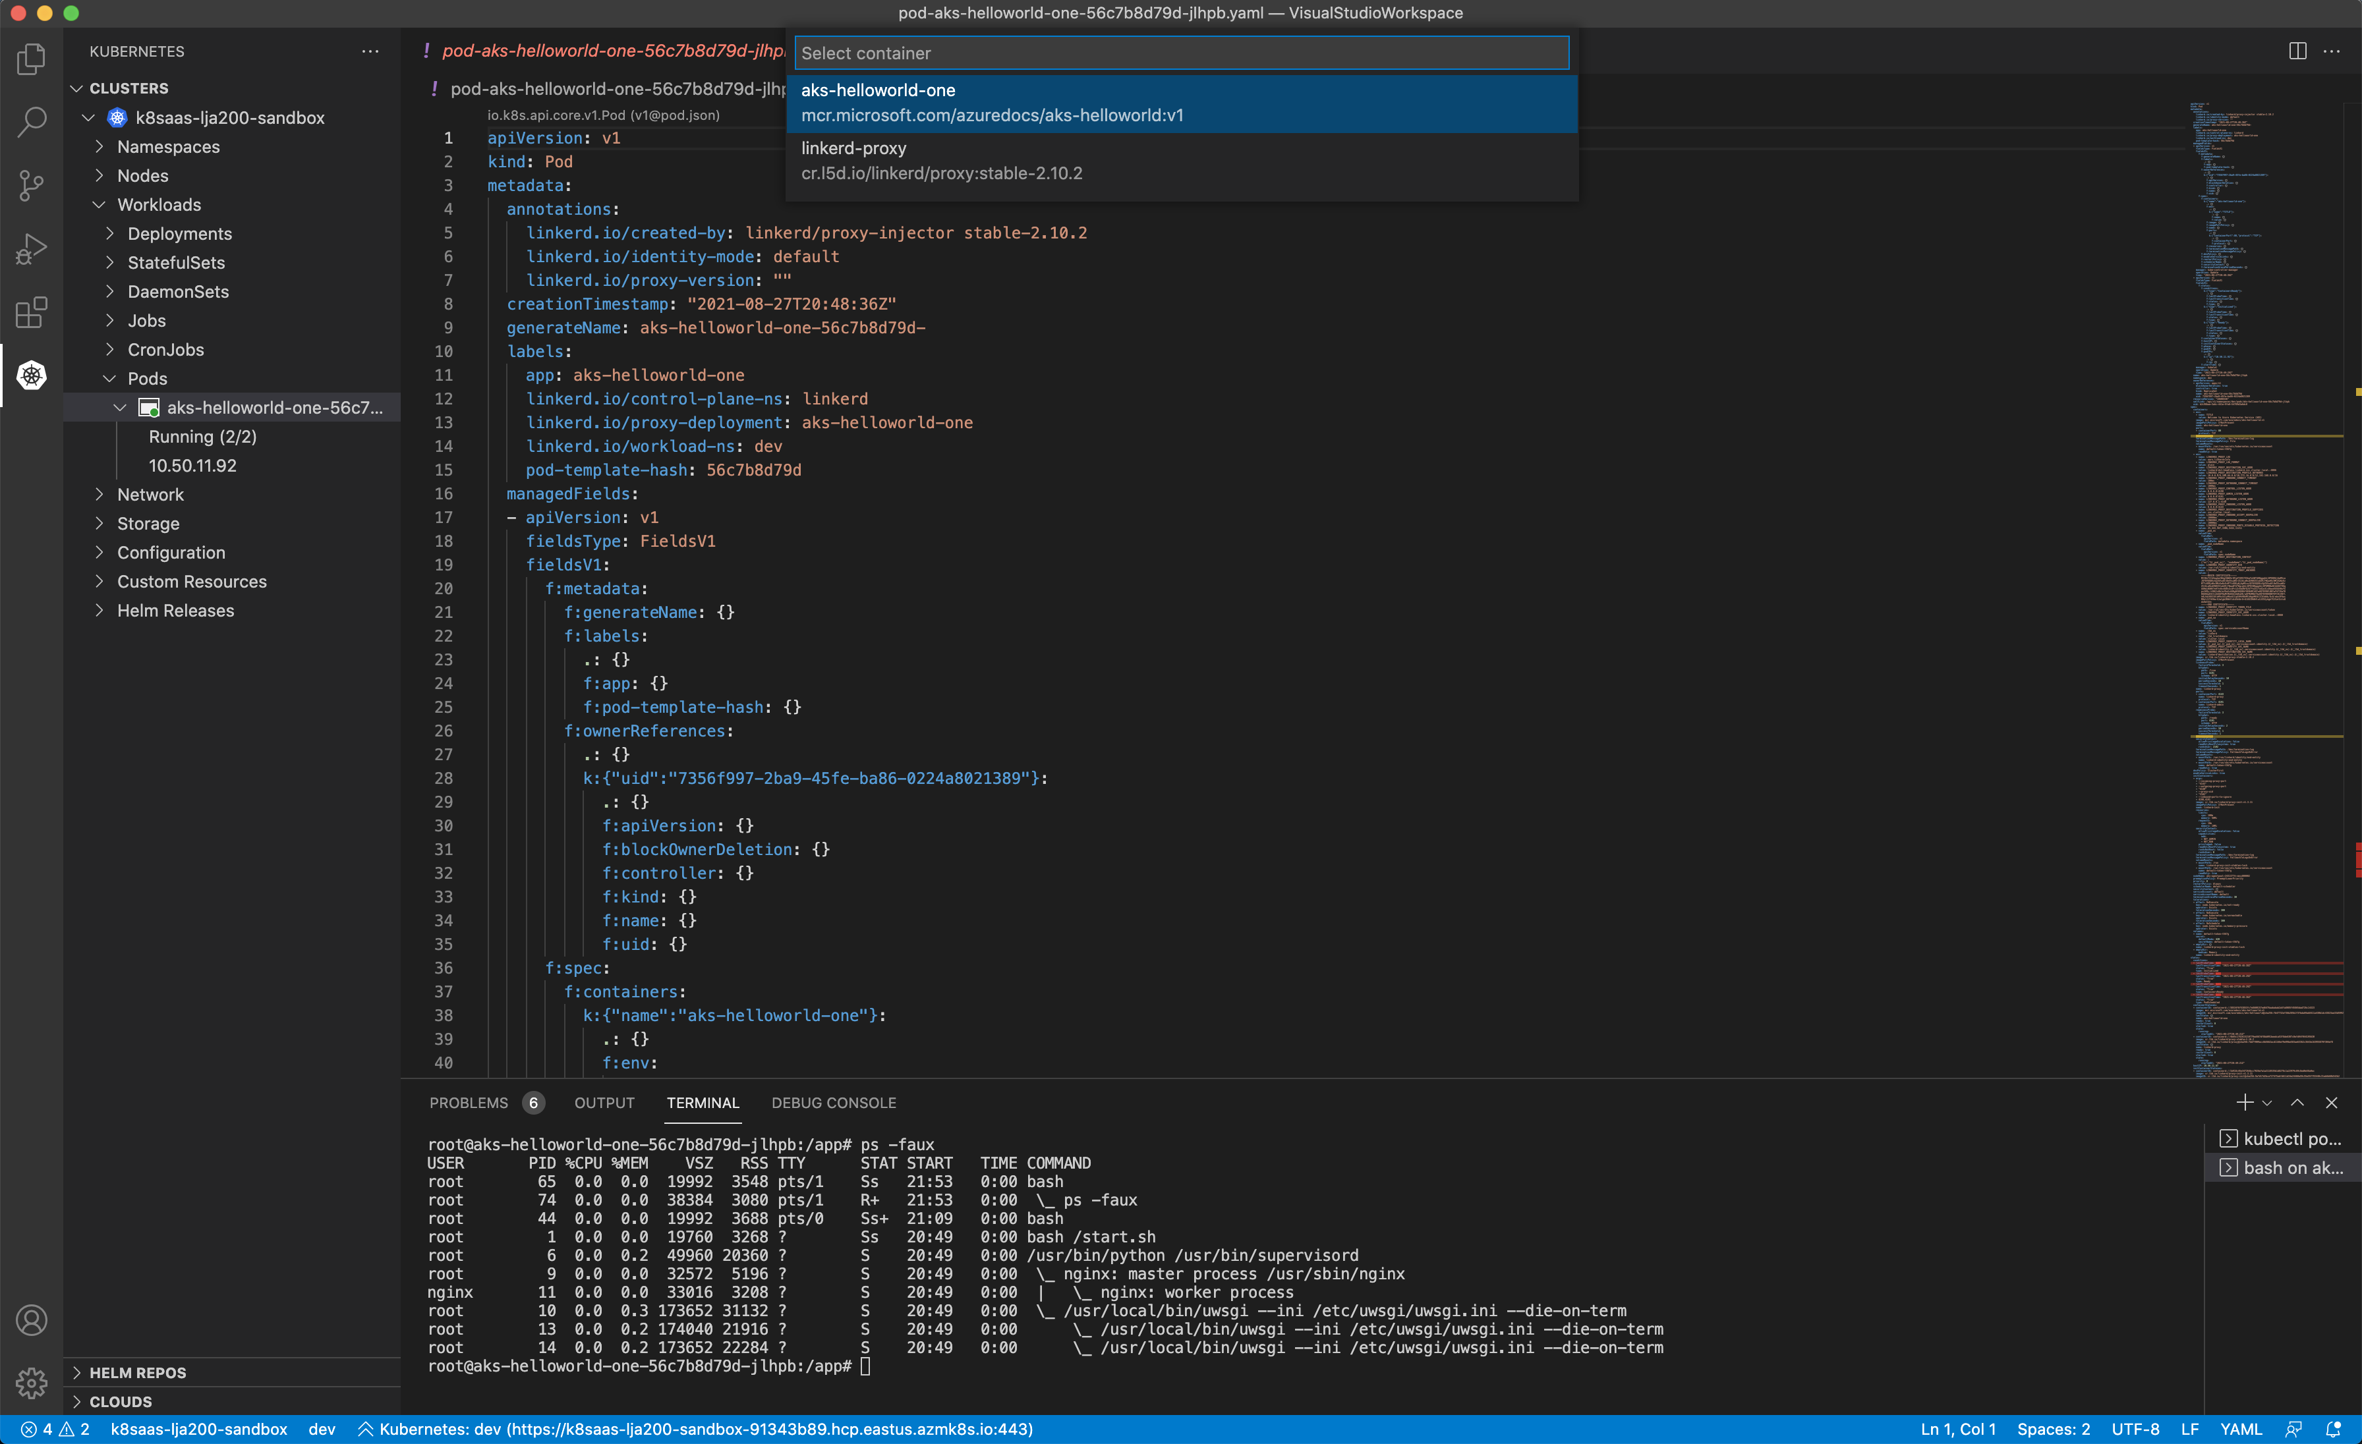Open the Manage gear icon
This screenshot has width=2362, height=1444.
pyautogui.click(x=32, y=1383)
